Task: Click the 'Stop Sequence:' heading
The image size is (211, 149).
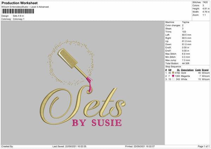Action: 173,67
